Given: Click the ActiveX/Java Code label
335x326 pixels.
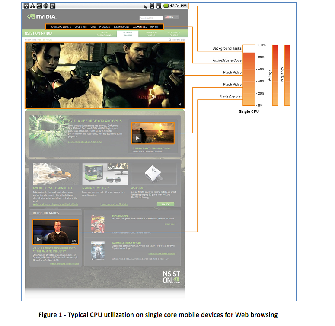Looking at the screenshot, I should pos(227,60).
